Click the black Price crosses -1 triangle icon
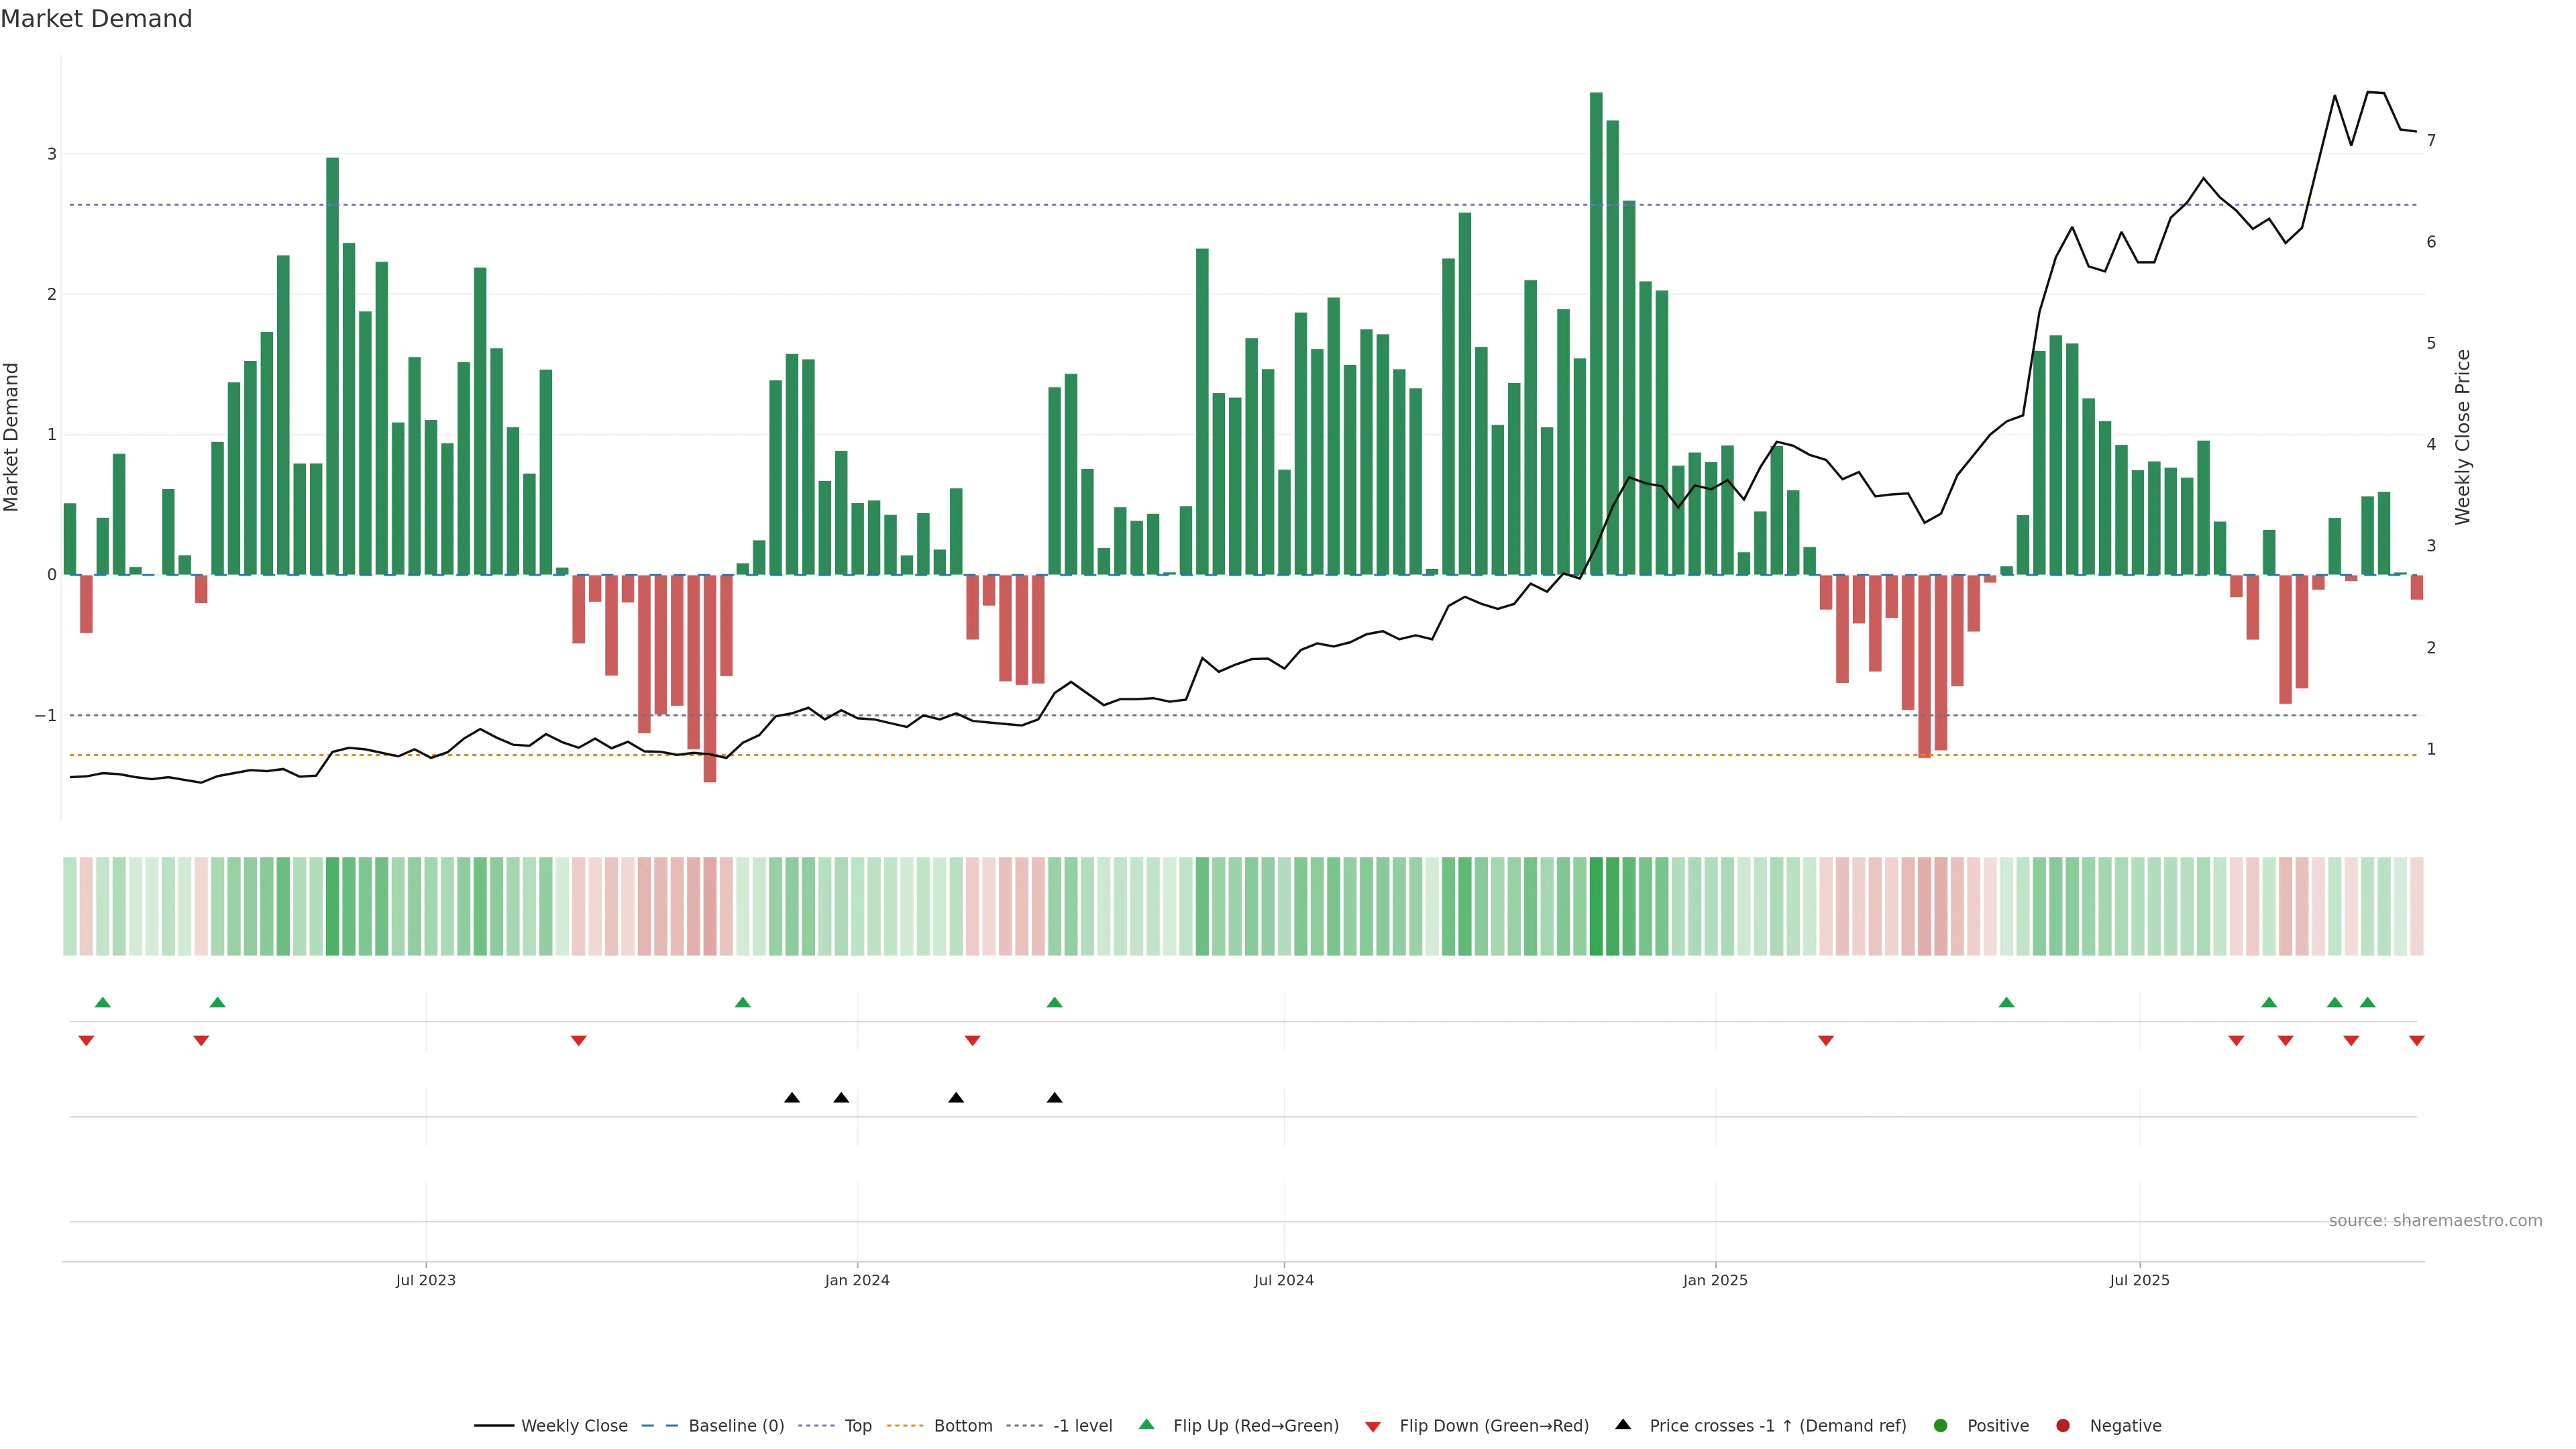 click(x=1623, y=1425)
